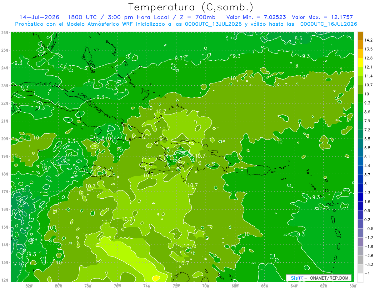This screenshot has height=290, width=375.
Task: Select the yellow legend swatch between 12.1 and 12.8
Action: pos(360,63)
